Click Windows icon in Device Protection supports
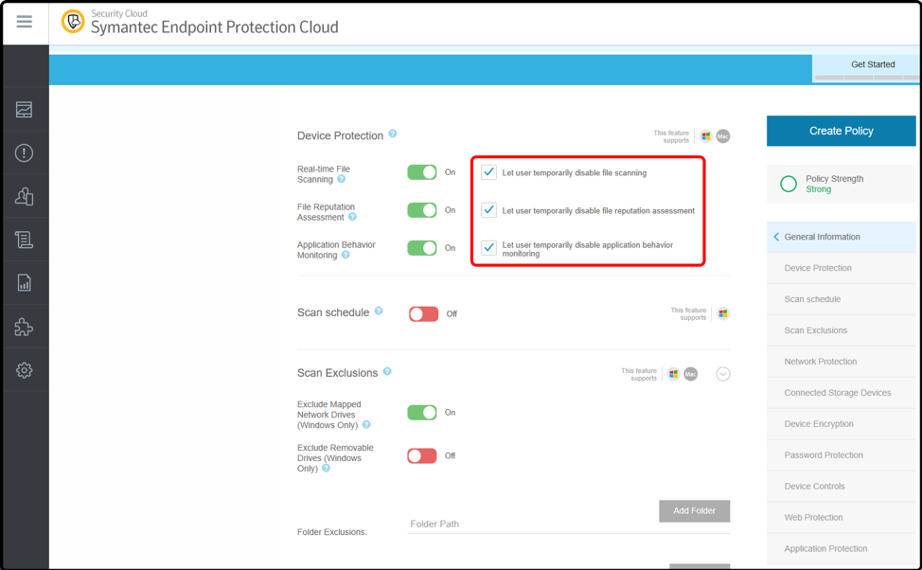 click(x=705, y=136)
